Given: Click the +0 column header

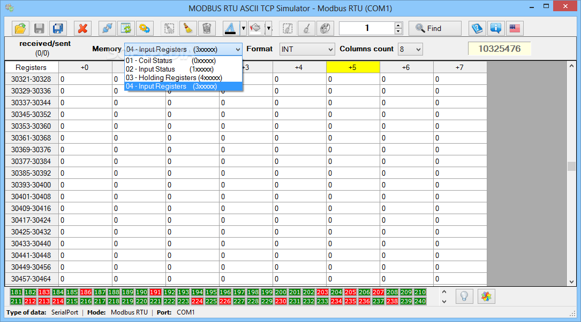Looking at the screenshot, I should coord(85,67).
